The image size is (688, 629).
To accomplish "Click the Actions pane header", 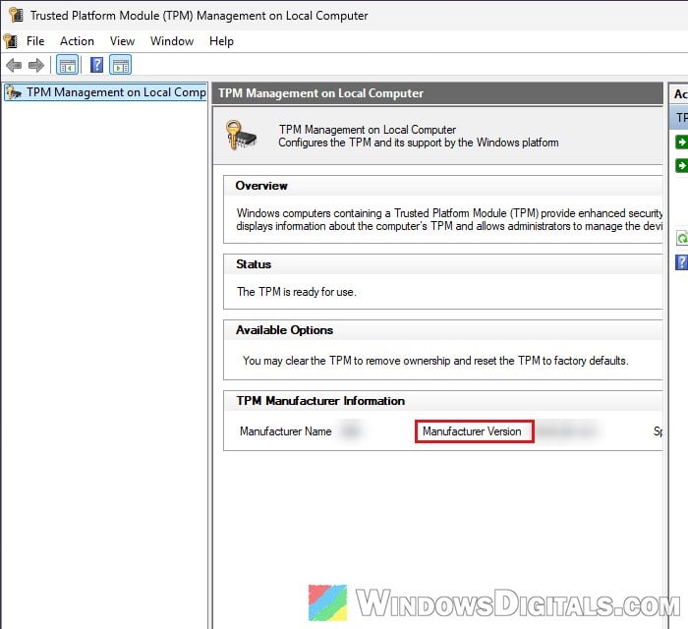I will 678,93.
